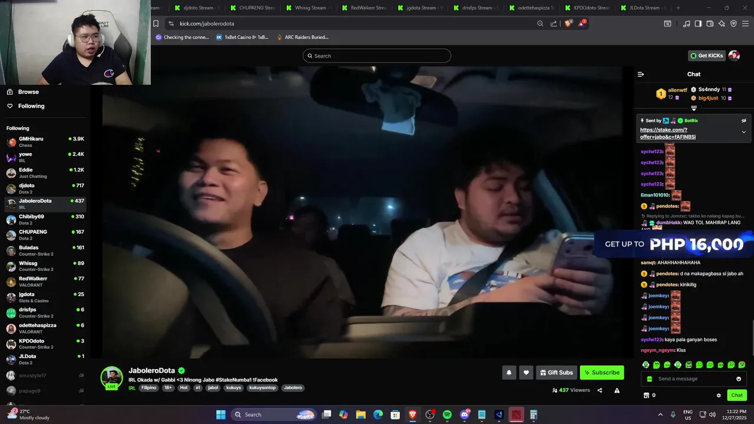Click the Get KICKs button
Screen dimensions: 754x424
click(x=706, y=55)
